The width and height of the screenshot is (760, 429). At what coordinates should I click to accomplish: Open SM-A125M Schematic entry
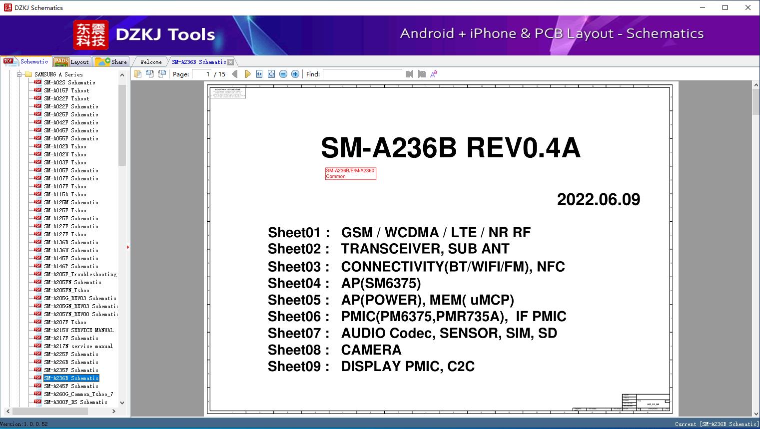coord(71,202)
